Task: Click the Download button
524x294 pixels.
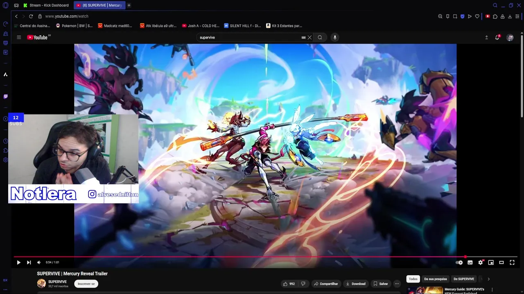Action: point(355,284)
